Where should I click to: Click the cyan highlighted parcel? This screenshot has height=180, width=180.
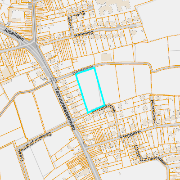pos(90,90)
